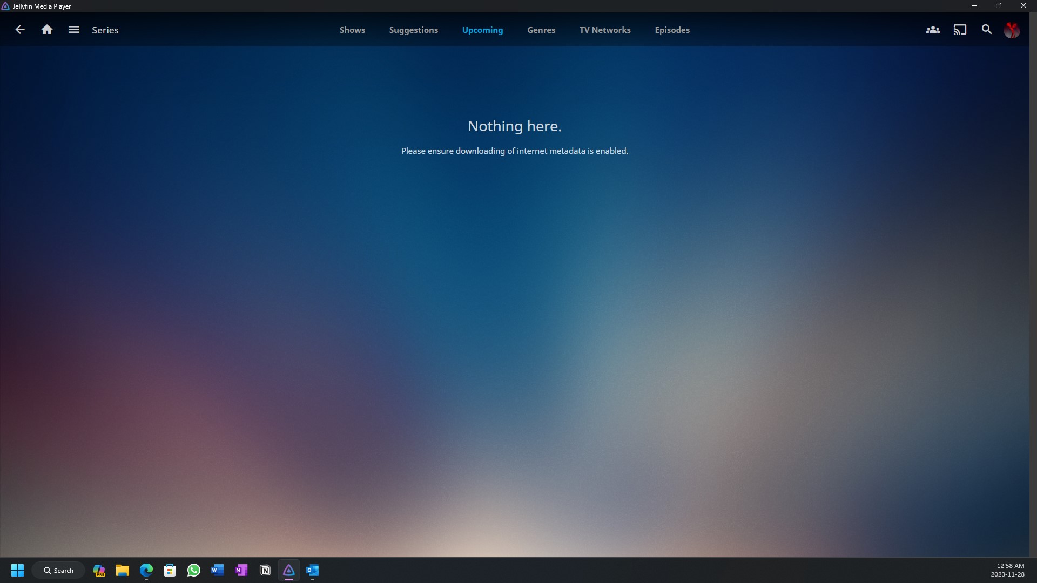Viewport: 1037px width, 583px height.
Task: Switch to the Episodes tab
Action: 672,30
